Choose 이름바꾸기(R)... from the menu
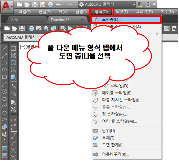The width and height of the screenshot is (179, 161). (126, 154)
